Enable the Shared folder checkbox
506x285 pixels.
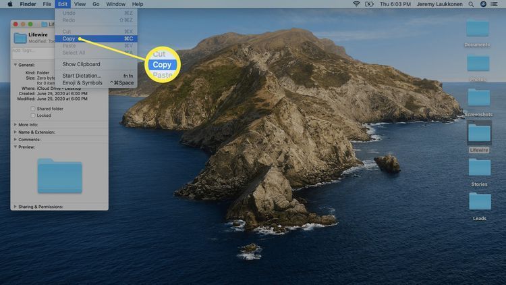click(32, 109)
